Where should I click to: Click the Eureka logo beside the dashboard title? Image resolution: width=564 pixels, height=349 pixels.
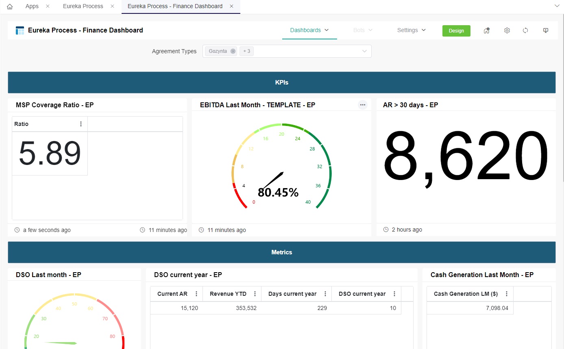tap(19, 30)
